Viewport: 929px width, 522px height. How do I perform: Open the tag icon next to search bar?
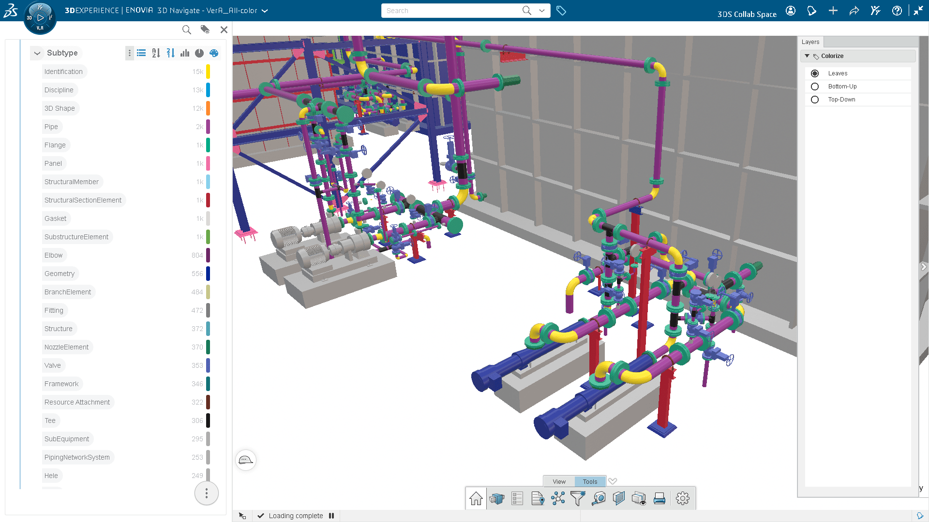(561, 11)
